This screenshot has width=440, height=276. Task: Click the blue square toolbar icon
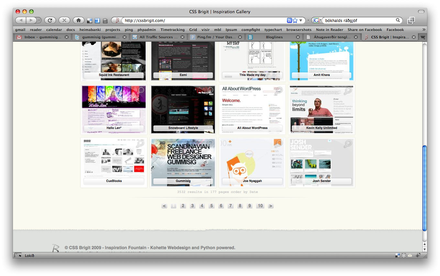click(97, 21)
